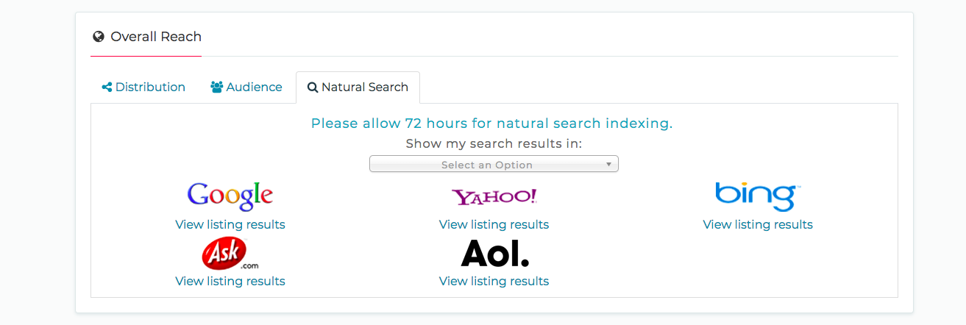View listing results under Bing

tap(758, 224)
